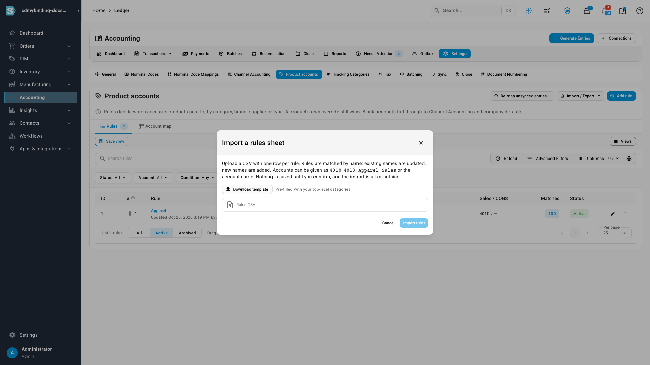
Task: Open the Reconciliation tab
Action: pos(268,54)
